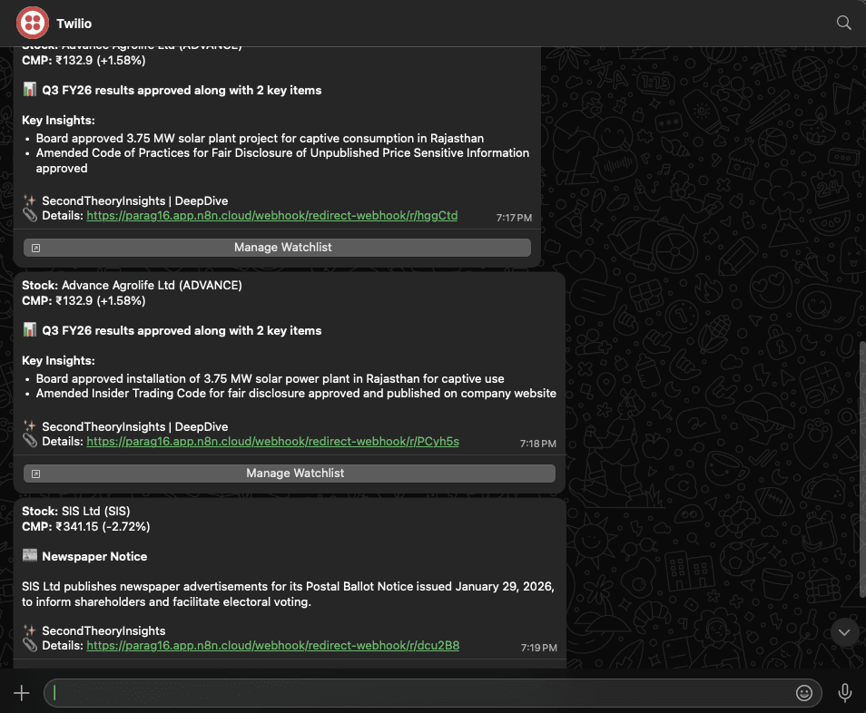Click external-link icon on first Manage Watchlist

tap(36, 248)
